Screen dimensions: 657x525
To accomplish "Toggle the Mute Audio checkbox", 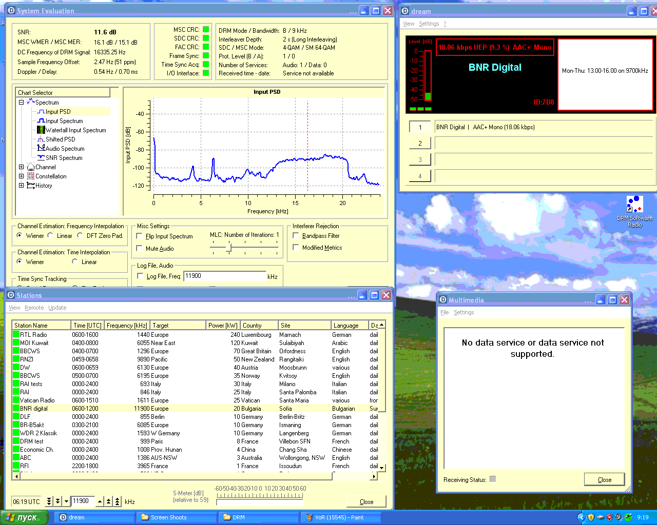I will tap(140, 249).
